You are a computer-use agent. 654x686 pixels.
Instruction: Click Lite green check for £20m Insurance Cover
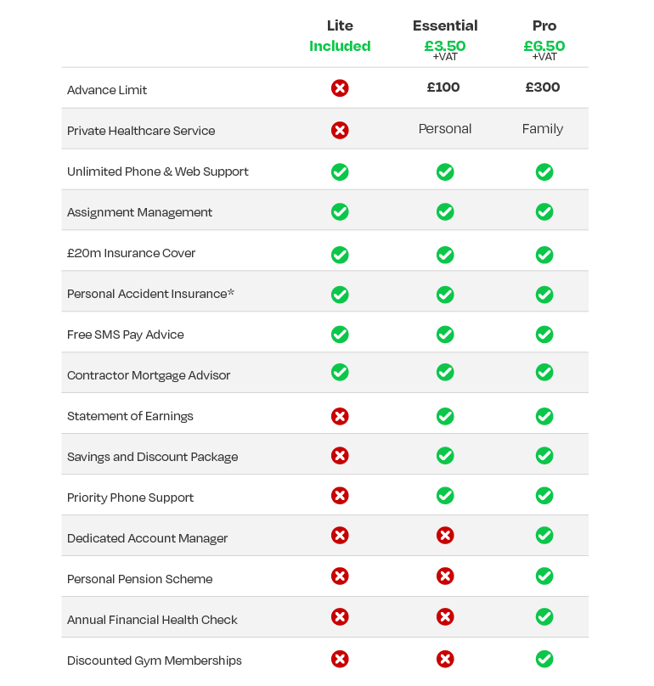[340, 254]
